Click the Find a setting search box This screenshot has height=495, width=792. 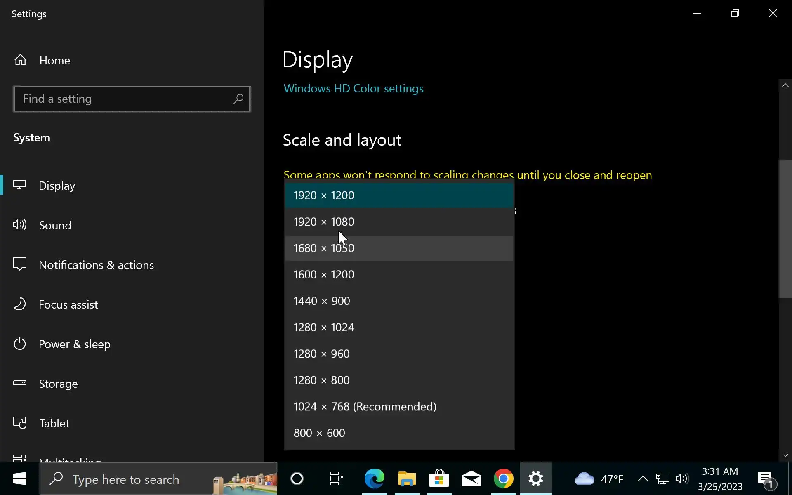click(x=124, y=99)
